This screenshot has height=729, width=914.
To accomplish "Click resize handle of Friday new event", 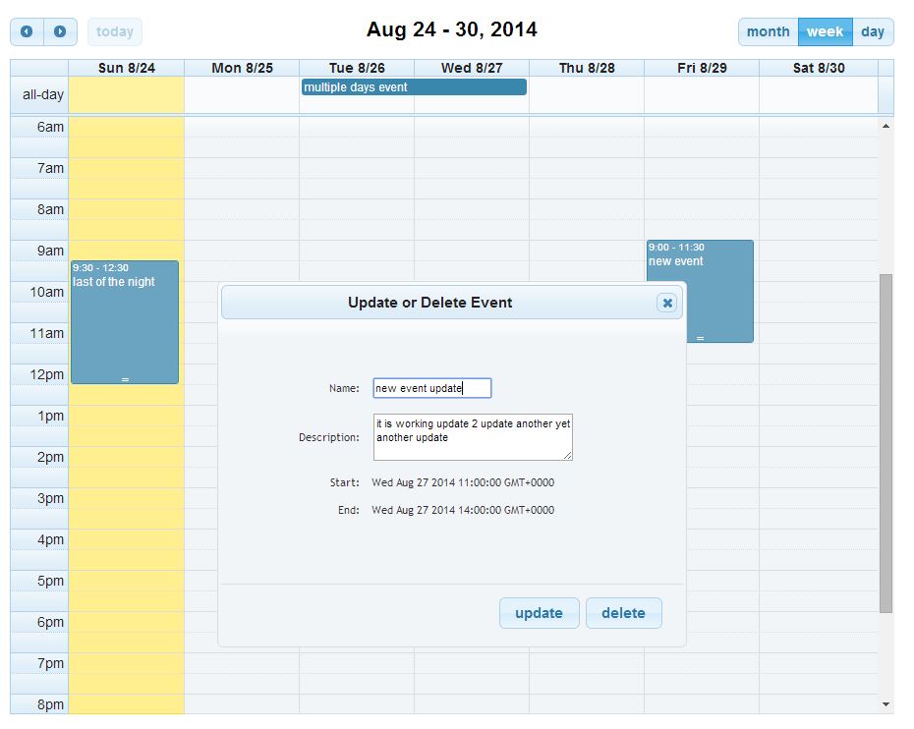I will pos(700,338).
